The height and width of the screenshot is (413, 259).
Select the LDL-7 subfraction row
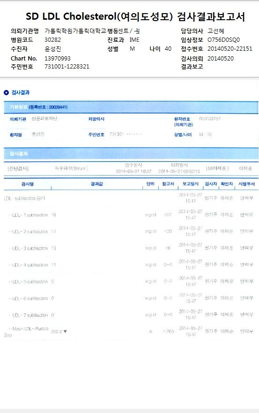[x=131, y=315]
